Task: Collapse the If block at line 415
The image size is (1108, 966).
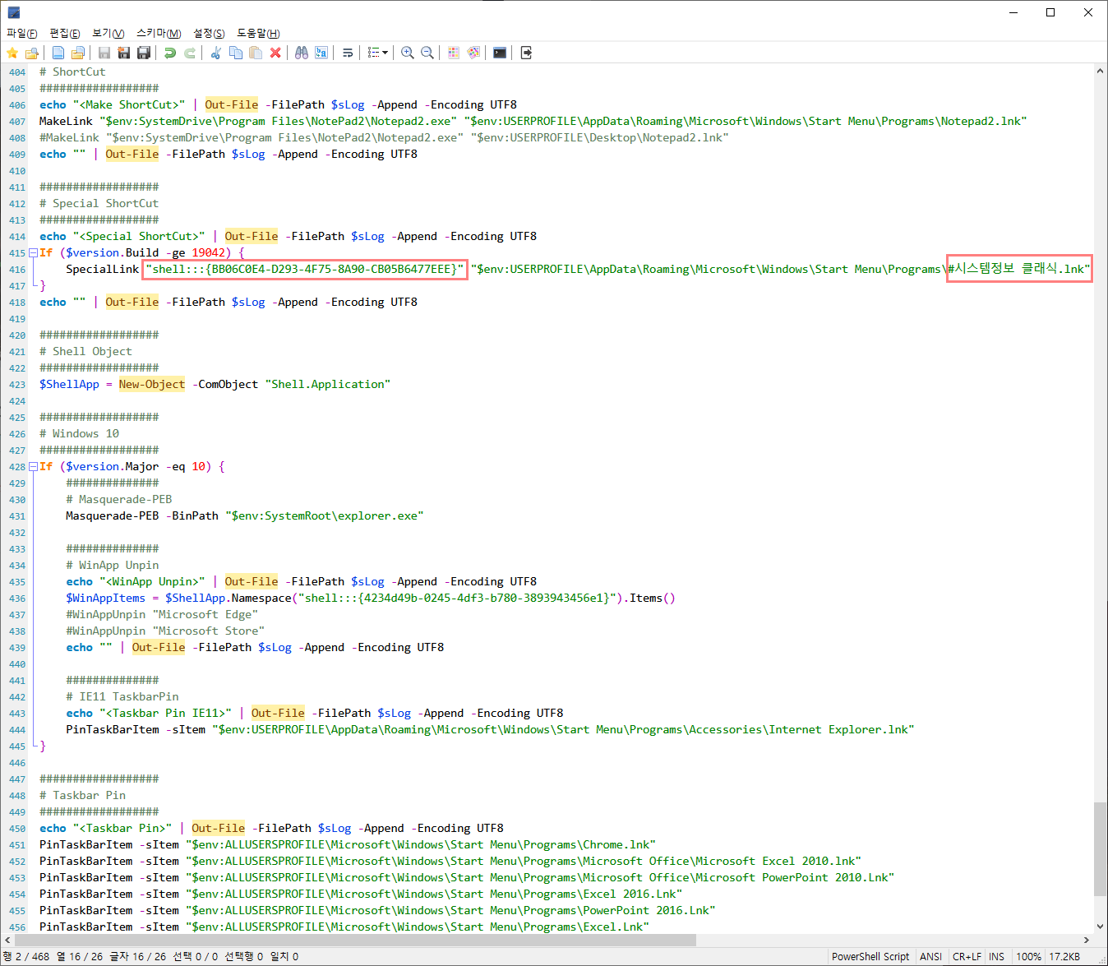Action: click(33, 252)
